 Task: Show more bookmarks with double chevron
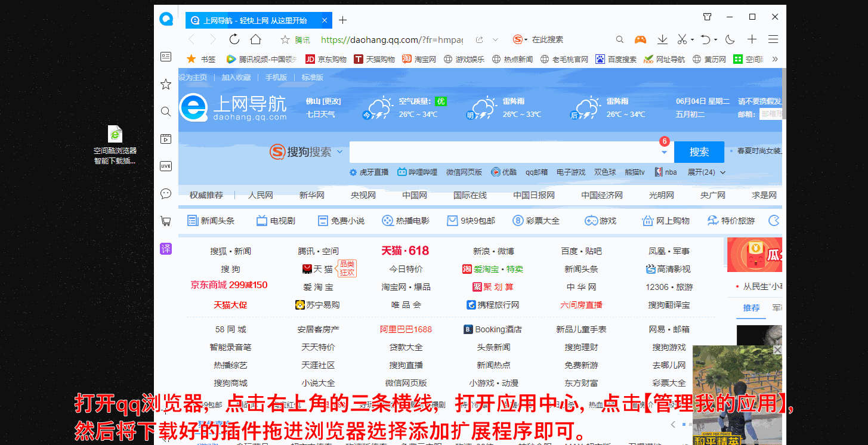tap(775, 59)
